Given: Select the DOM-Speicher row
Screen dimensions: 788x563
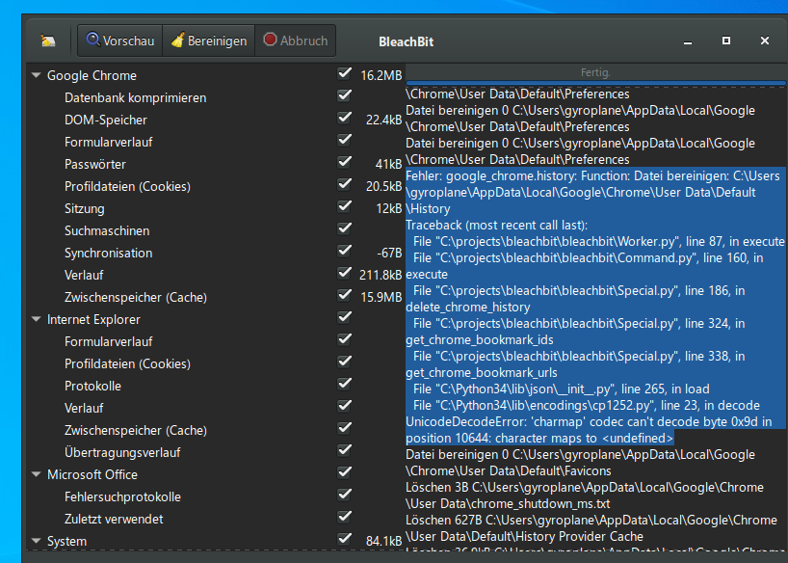Looking at the screenshot, I should pos(216,120).
